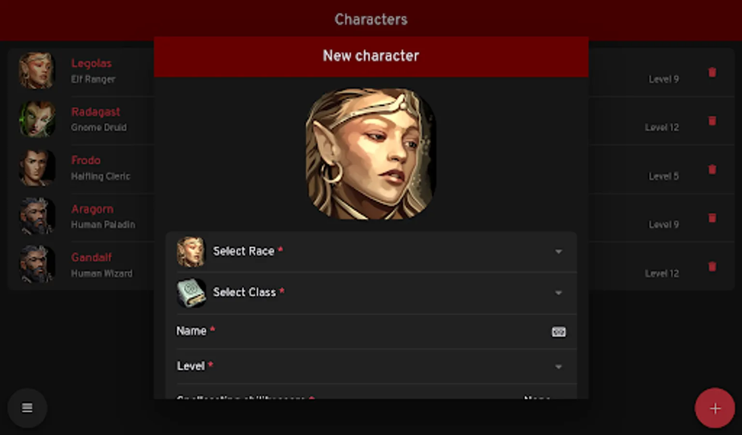Expand the Select Race dropdown arrow
This screenshot has height=435, width=742.
click(558, 252)
